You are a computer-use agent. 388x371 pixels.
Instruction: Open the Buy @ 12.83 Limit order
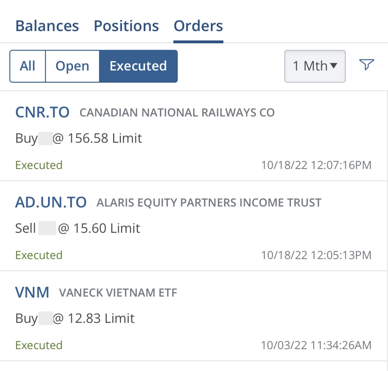(75, 318)
